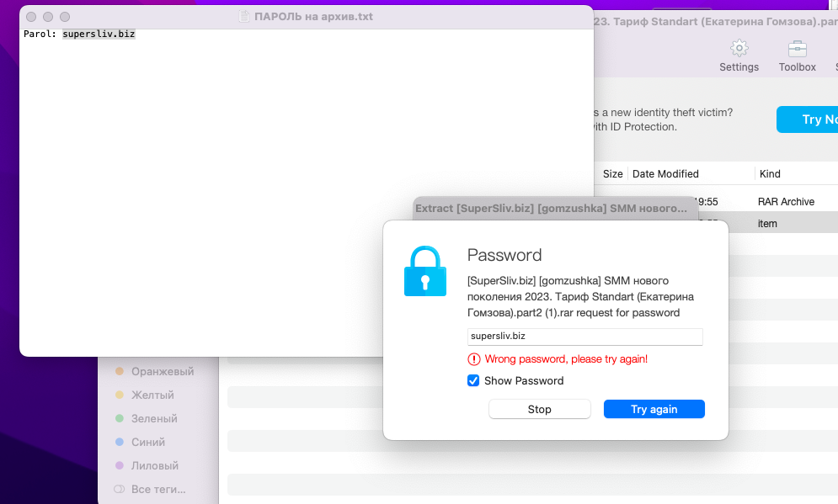Open the Toolbox icon
The width and height of the screenshot is (838, 504).
pos(797,49)
